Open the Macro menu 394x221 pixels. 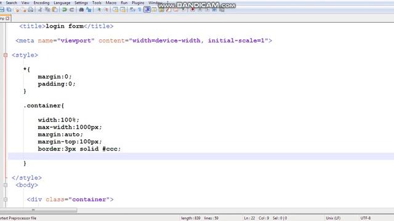coord(111,2)
